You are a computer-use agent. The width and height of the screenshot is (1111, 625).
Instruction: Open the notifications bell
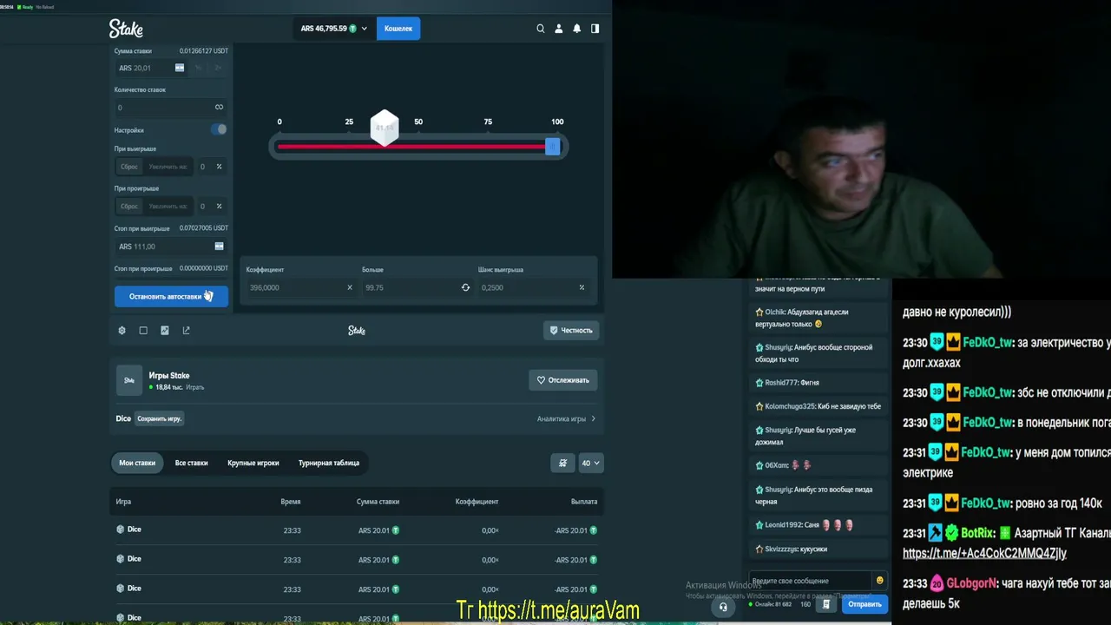tap(576, 29)
